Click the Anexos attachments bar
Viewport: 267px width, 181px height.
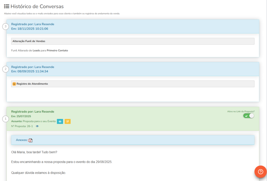pyautogui.click(x=133, y=140)
